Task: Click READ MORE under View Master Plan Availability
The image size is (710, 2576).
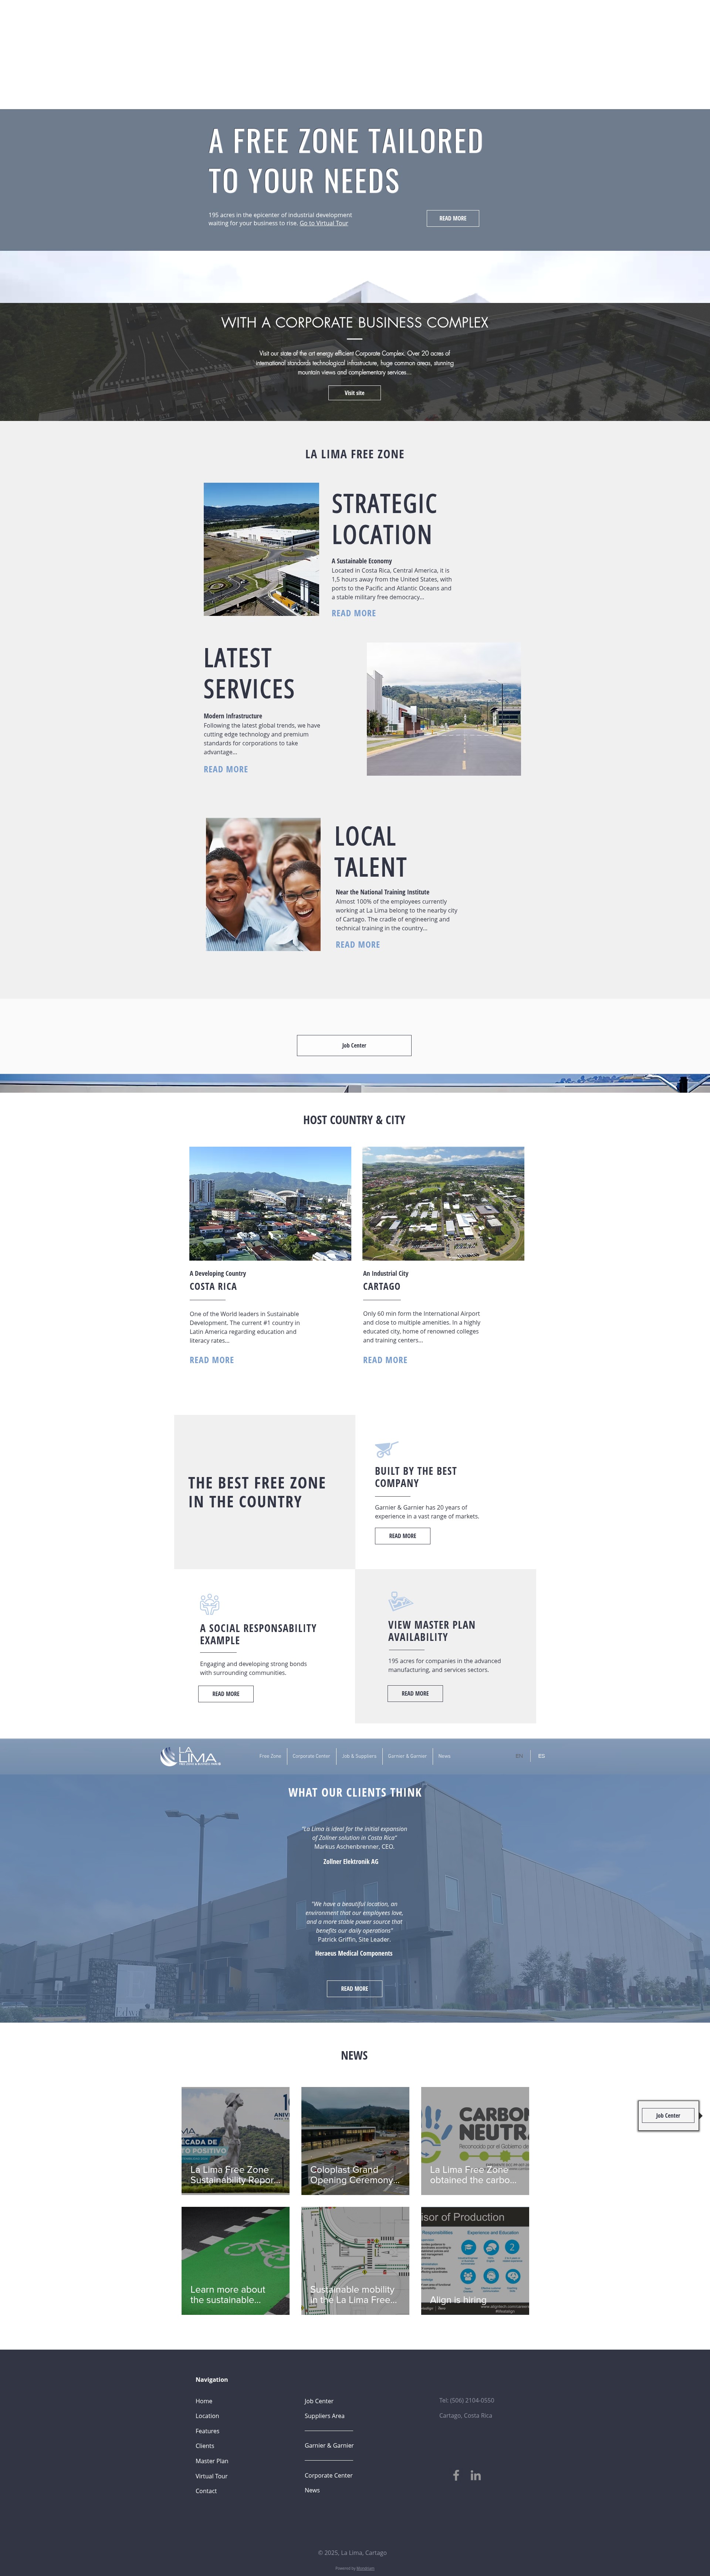Action: pos(415,1693)
